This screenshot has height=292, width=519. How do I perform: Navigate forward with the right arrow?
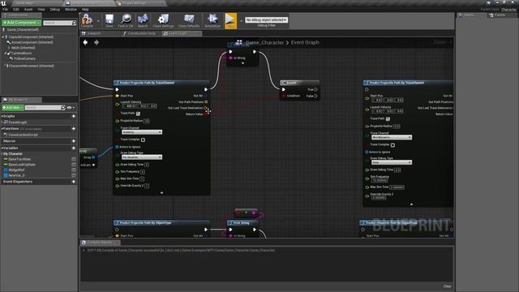[x=97, y=42]
